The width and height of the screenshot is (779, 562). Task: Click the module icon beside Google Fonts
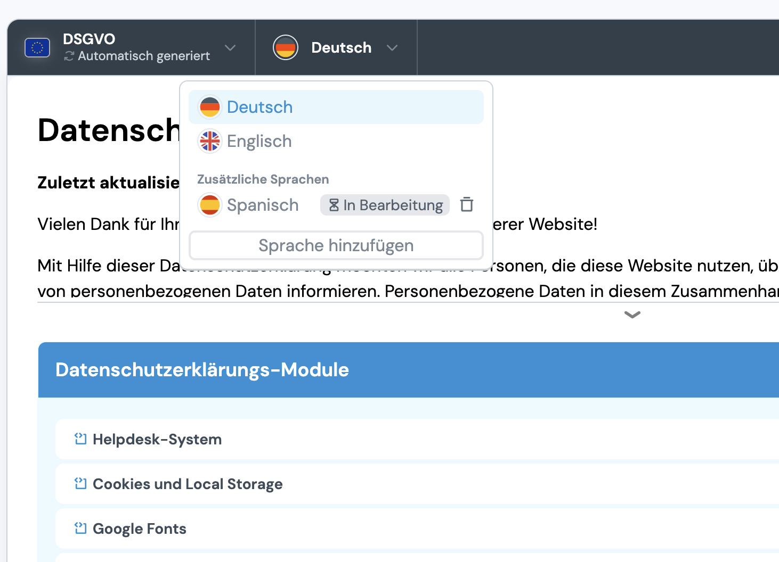coord(80,528)
